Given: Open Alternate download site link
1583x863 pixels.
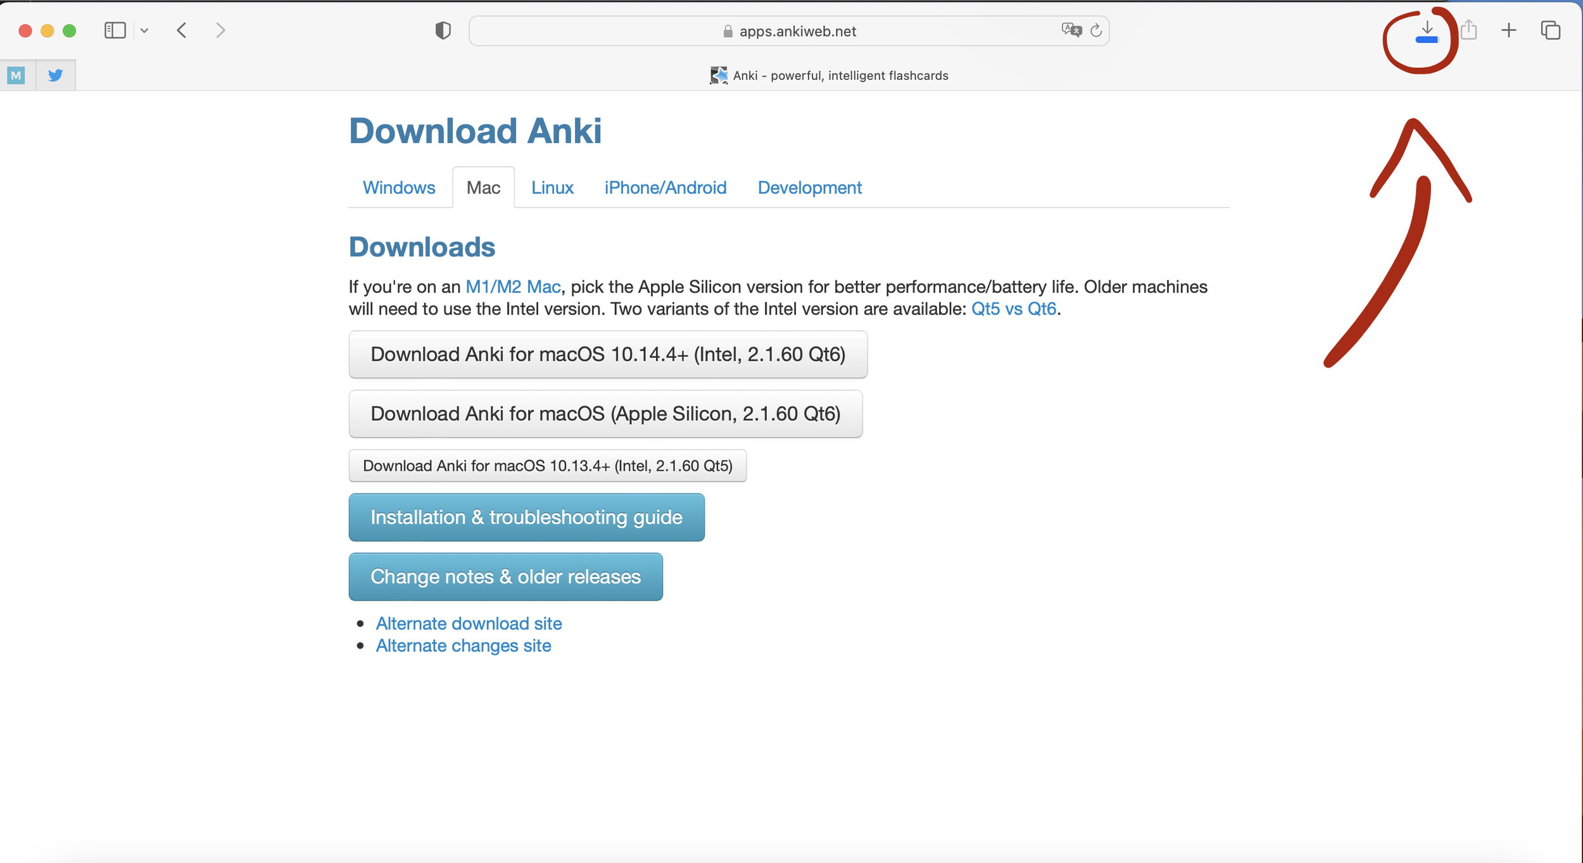Looking at the screenshot, I should click(469, 623).
